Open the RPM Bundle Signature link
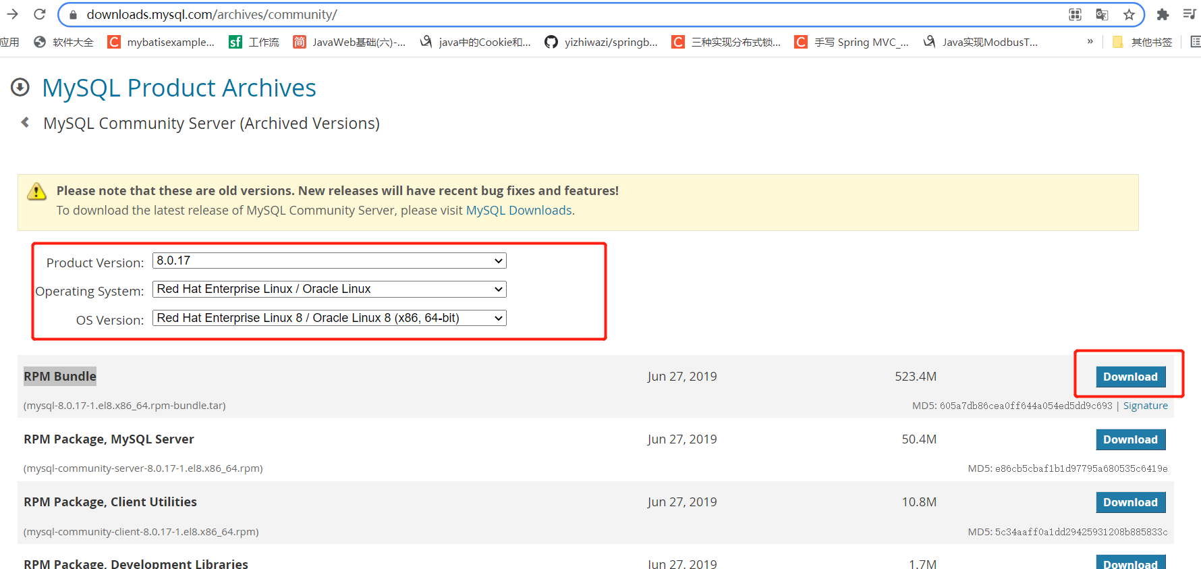This screenshot has width=1201, height=569. point(1145,406)
